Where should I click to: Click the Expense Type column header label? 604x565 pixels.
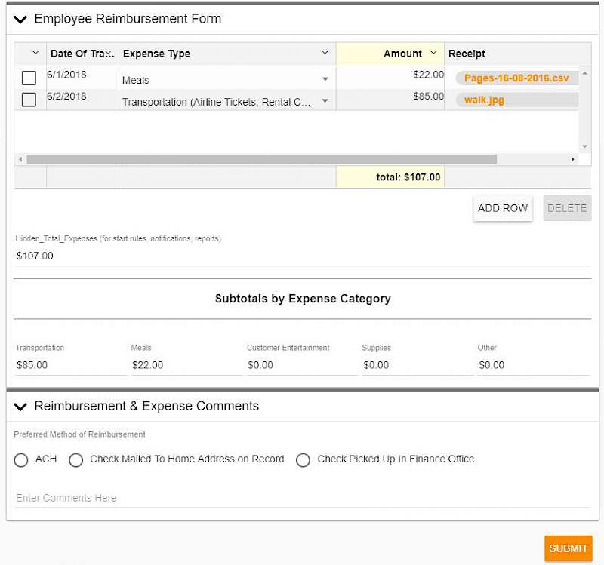156,54
